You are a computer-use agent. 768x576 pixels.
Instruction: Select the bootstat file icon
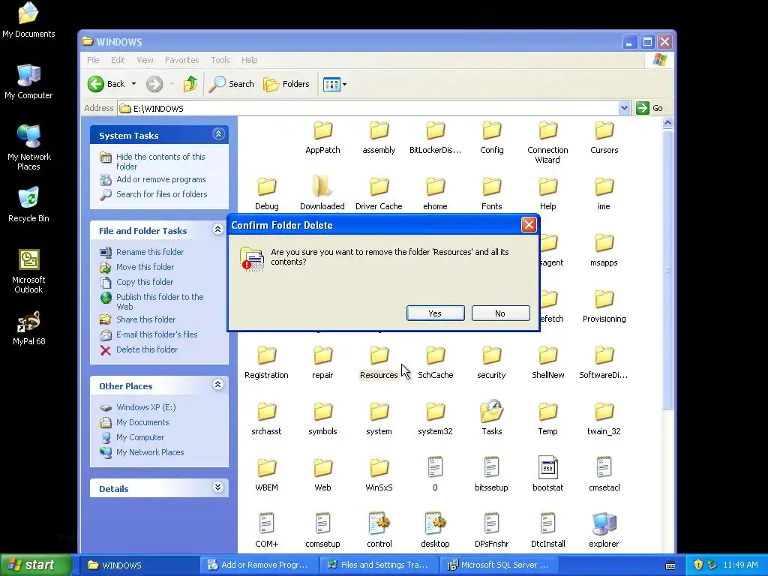548,468
